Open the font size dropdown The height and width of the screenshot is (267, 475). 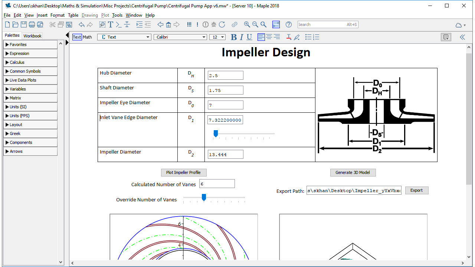point(217,37)
